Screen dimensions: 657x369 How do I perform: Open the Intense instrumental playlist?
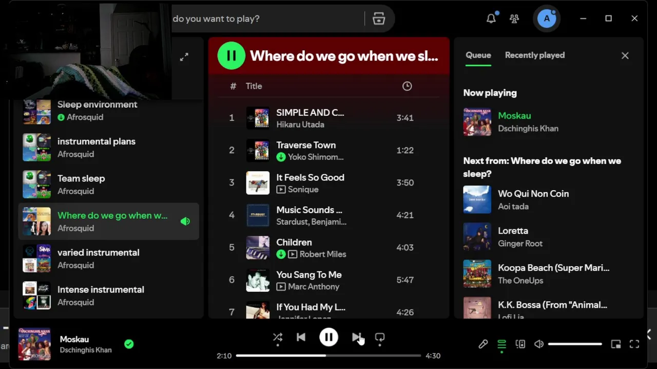(108, 296)
